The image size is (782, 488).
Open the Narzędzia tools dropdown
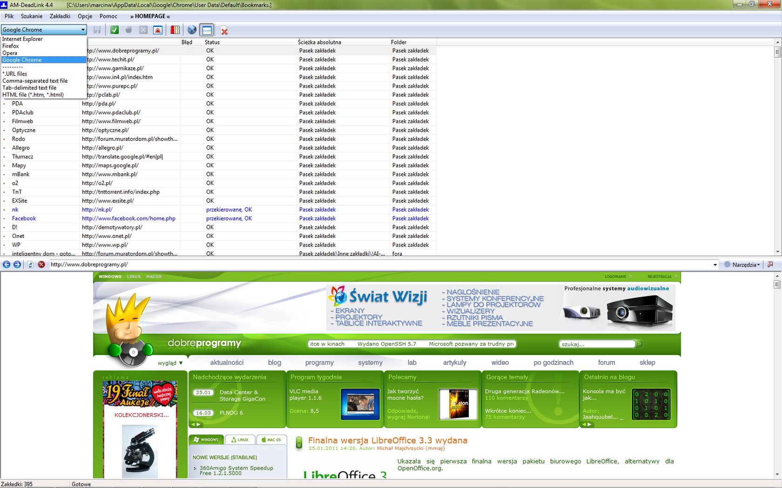[742, 264]
